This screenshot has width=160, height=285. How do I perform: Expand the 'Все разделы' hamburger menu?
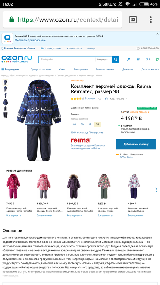click(10, 70)
